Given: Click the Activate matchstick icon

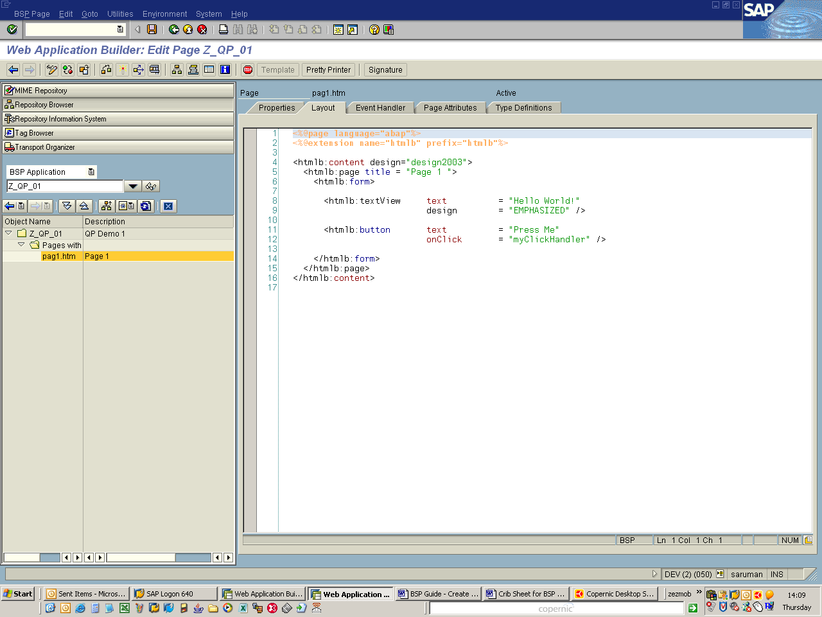Looking at the screenshot, I should [x=123, y=69].
